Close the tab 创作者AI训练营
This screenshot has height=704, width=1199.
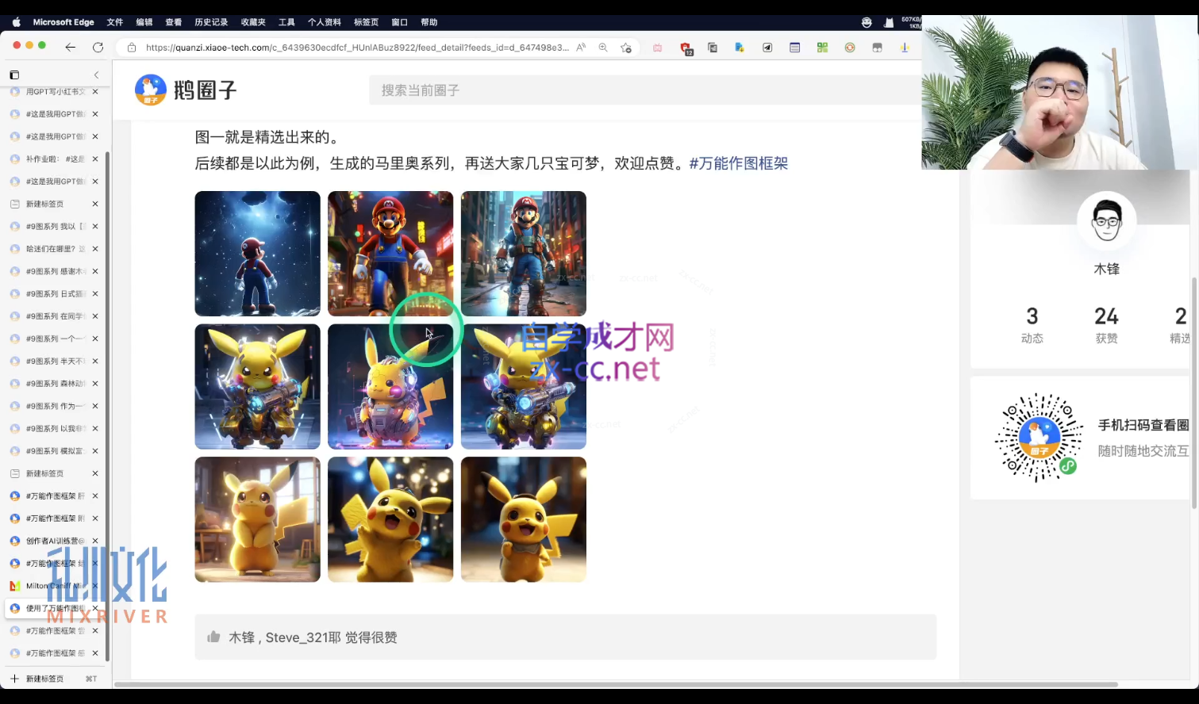tap(95, 541)
